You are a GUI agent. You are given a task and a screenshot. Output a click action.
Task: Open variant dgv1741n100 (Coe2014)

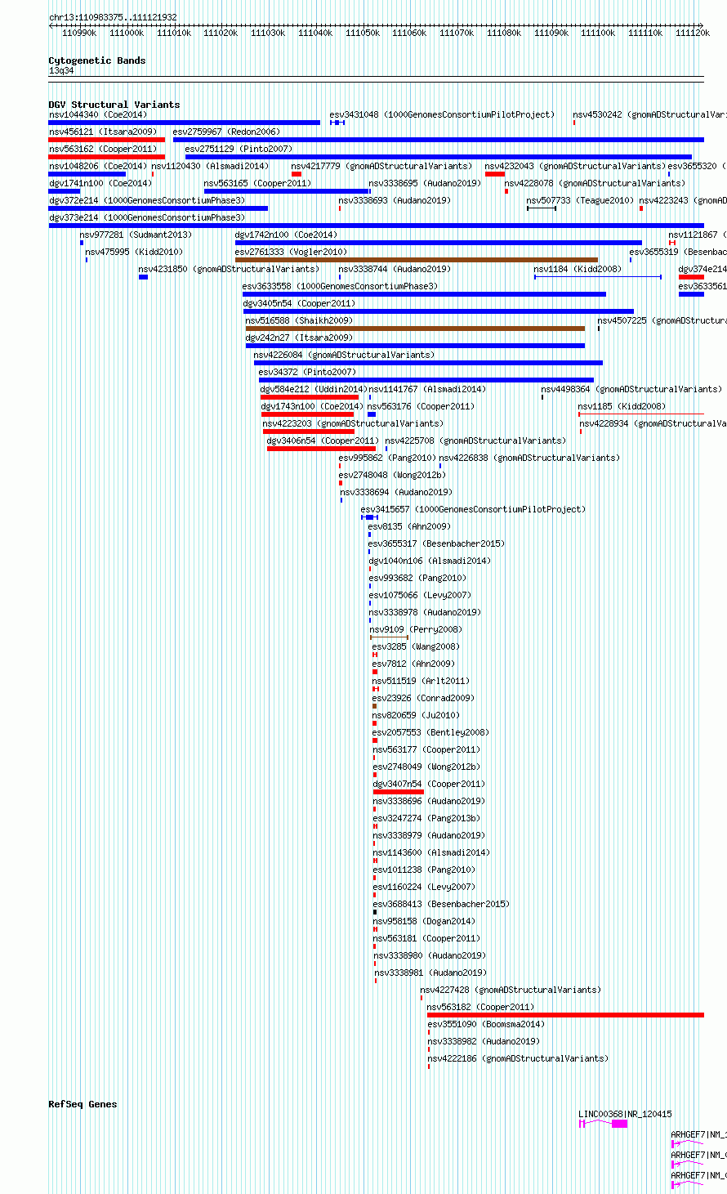[100, 183]
